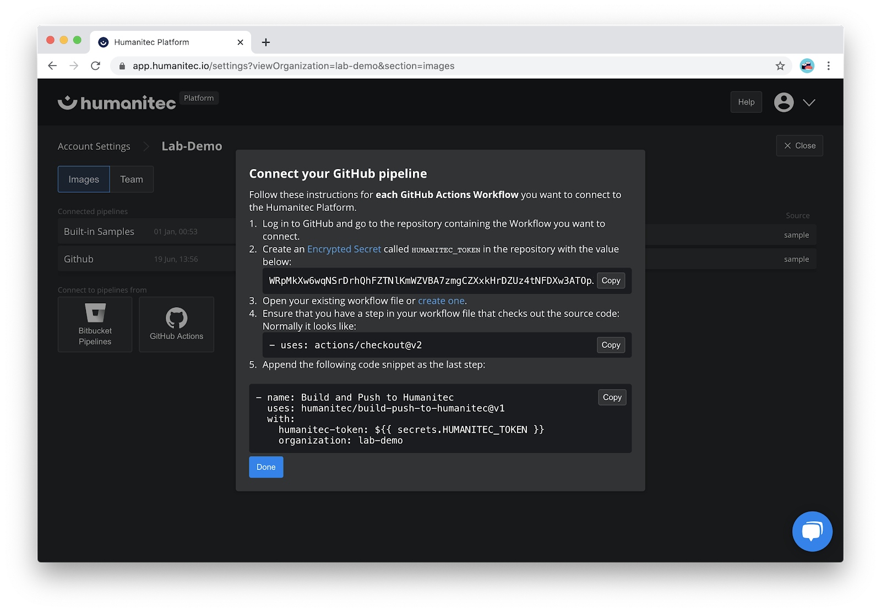
Task: View site security lock info
Action: coord(122,66)
